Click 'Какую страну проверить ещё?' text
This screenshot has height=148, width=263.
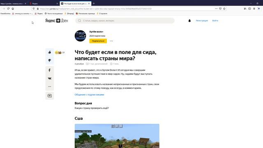coord(92,108)
